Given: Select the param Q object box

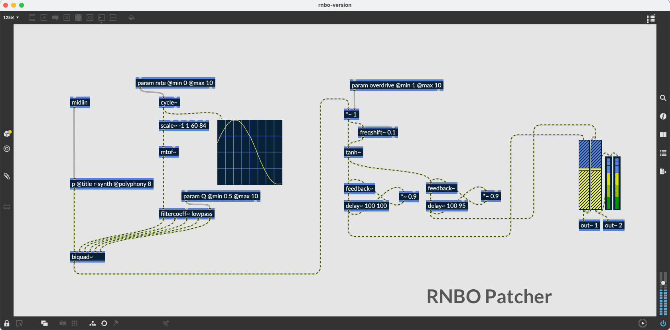Looking at the screenshot, I should click(x=221, y=196).
